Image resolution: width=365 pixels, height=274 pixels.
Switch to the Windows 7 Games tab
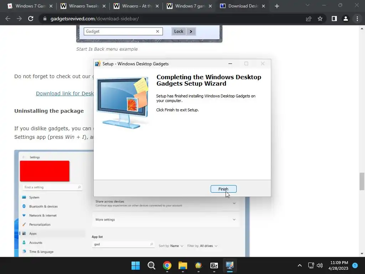[30, 6]
